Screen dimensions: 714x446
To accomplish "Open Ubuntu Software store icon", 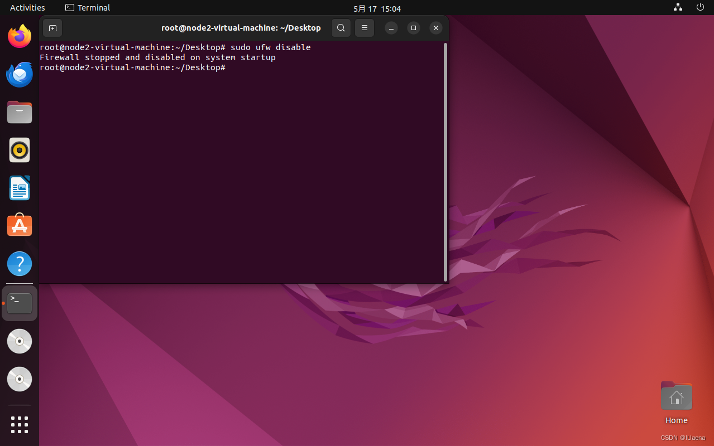I will (x=20, y=225).
